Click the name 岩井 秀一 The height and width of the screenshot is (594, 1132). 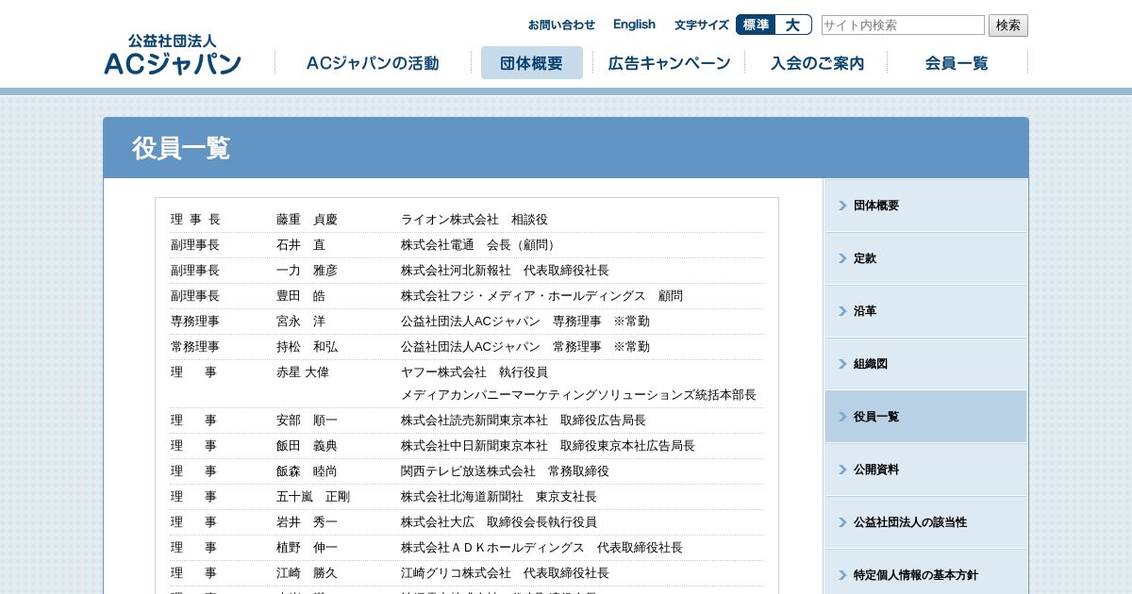coord(307,522)
